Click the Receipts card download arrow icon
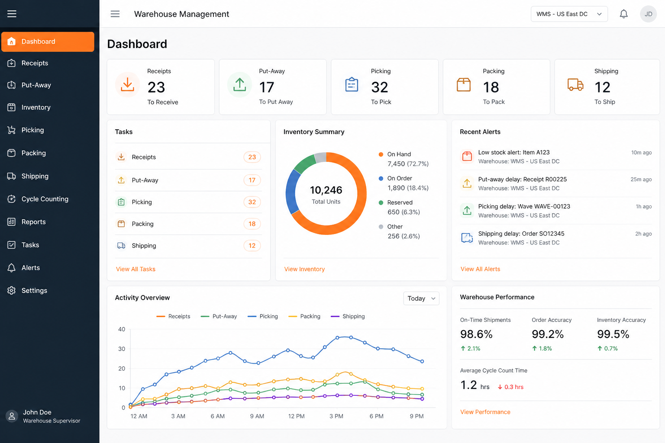Viewport: 665px width, 443px height. point(127,84)
